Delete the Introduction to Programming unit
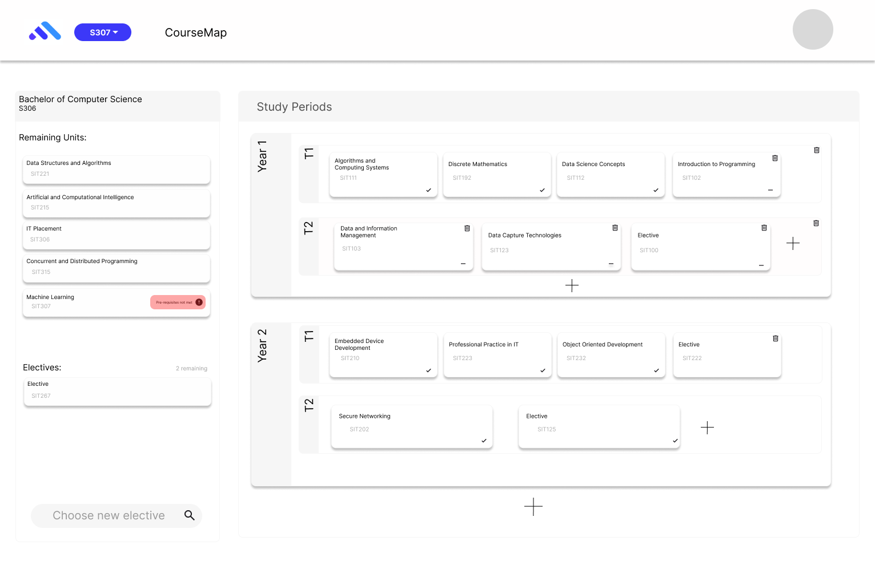 pos(774,158)
